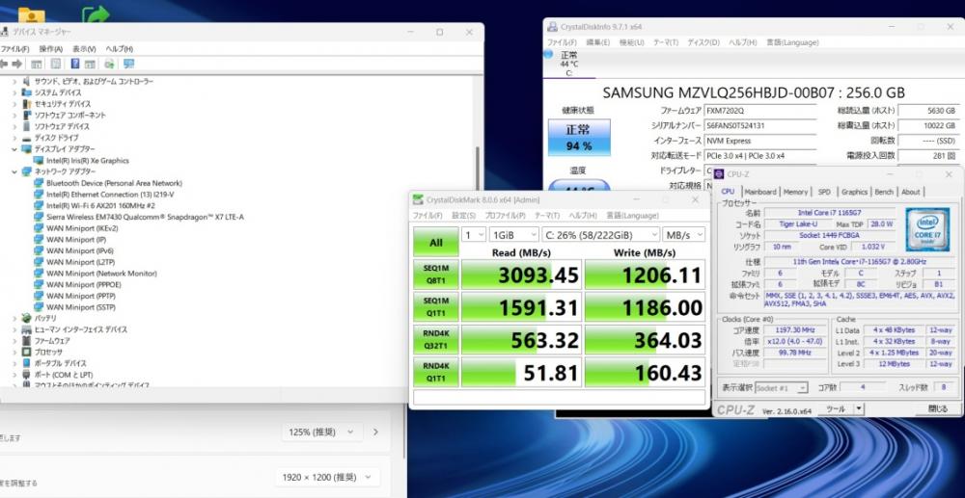Toggle the console tree pane icon in Device Manager

pos(37,64)
